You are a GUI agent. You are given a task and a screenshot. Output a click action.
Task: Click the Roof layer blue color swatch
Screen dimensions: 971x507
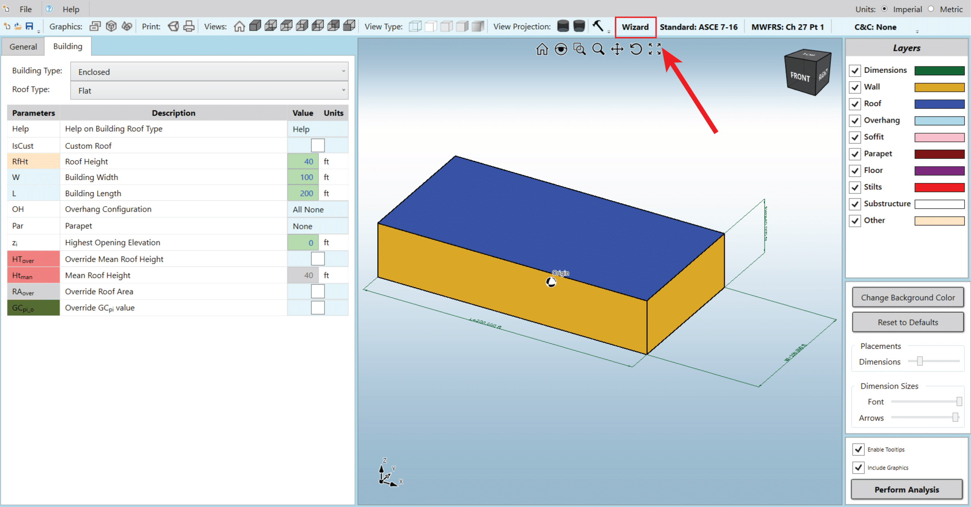click(x=939, y=104)
